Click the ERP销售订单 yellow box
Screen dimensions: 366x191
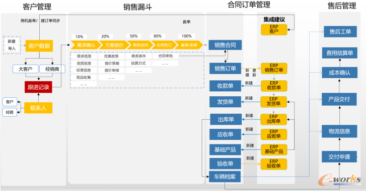point(274,68)
